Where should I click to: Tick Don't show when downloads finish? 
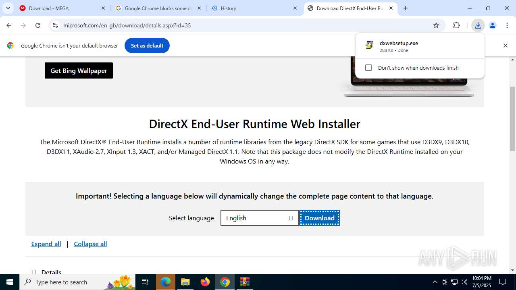[x=368, y=68]
